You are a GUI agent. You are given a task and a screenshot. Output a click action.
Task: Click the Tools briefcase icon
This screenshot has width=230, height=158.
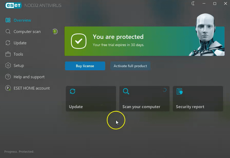[x=8, y=54]
